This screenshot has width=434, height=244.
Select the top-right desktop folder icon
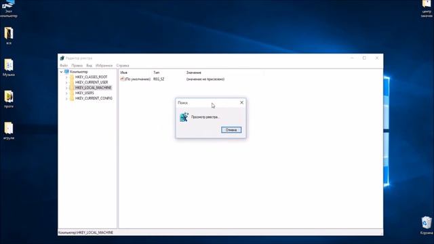pos(427,9)
